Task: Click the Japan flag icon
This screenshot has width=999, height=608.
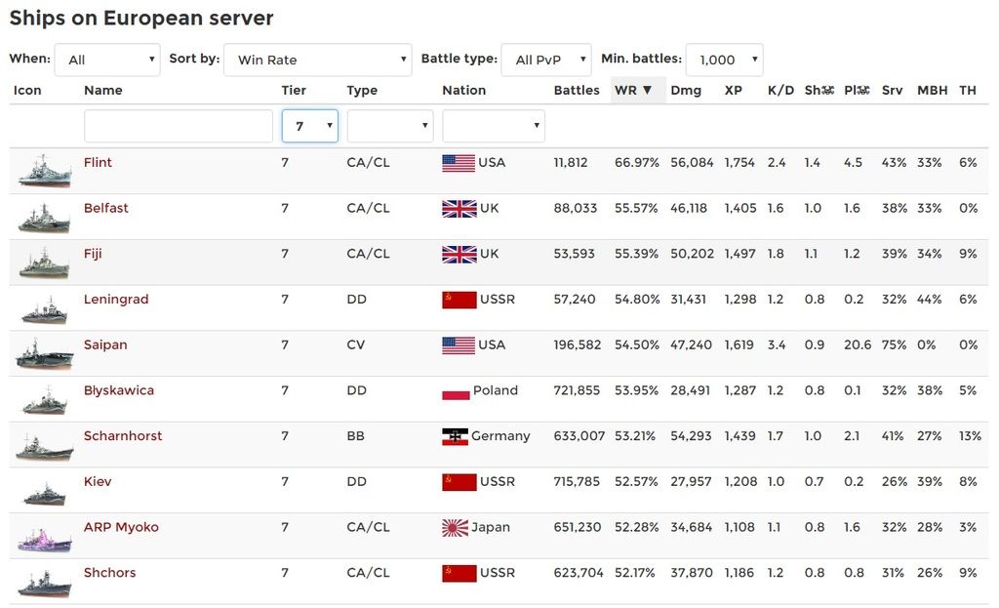Action: [456, 528]
